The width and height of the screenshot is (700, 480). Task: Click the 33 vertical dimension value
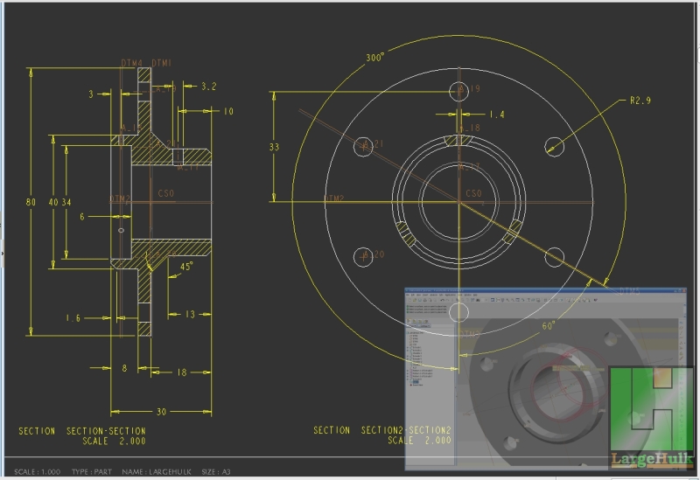pos(274,148)
